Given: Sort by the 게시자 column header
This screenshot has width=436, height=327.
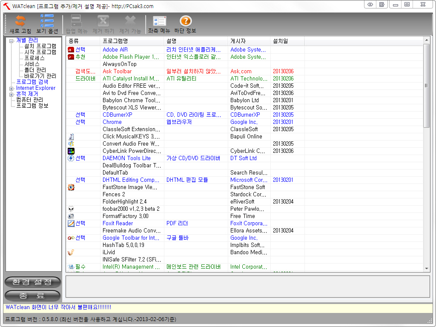Looking at the screenshot, I should pos(249,41).
